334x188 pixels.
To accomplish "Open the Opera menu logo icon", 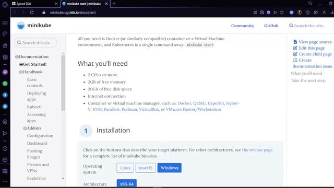I will point(5,5).
